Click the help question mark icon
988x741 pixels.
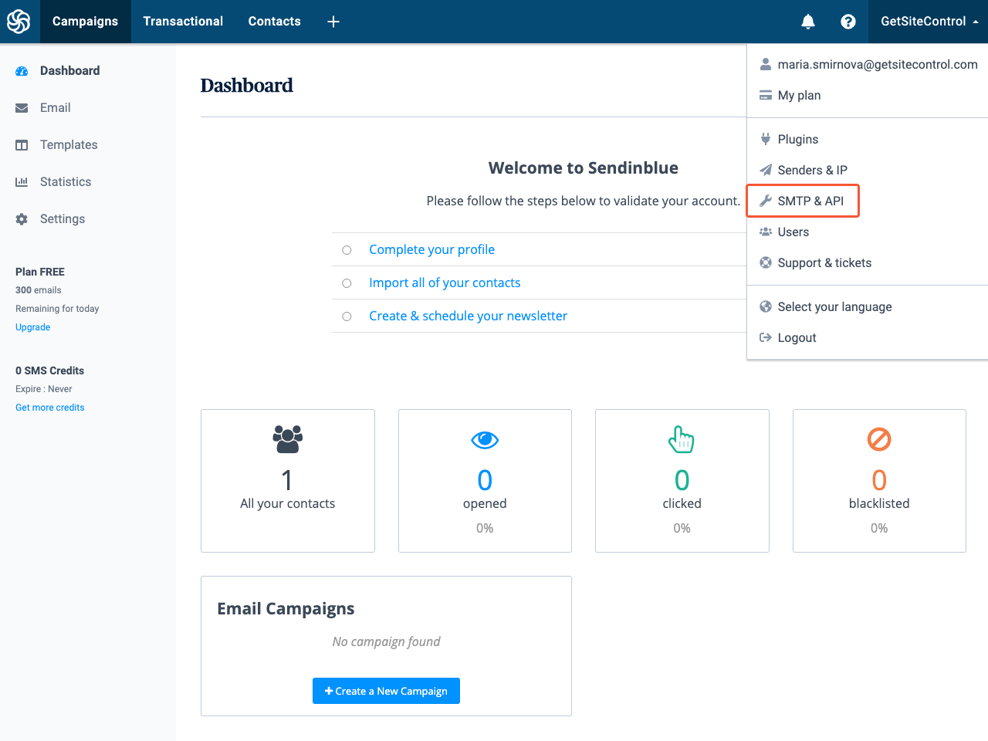point(848,22)
